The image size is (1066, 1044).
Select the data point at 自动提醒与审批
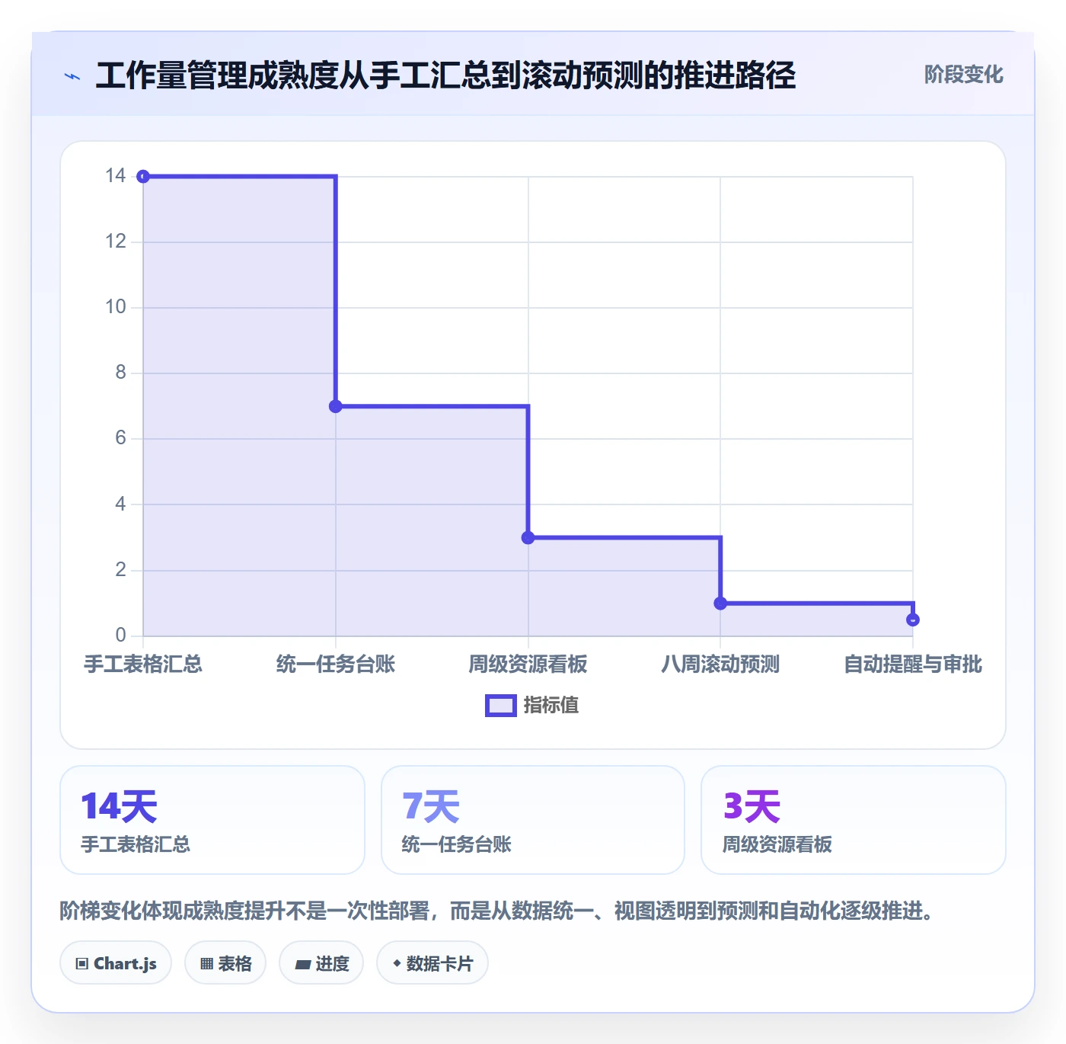(x=913, y=620)
